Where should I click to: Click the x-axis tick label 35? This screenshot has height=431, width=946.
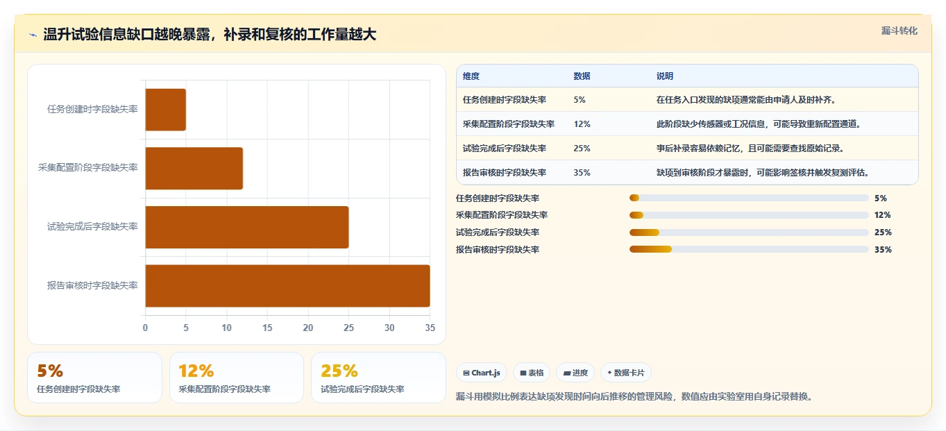430,328
